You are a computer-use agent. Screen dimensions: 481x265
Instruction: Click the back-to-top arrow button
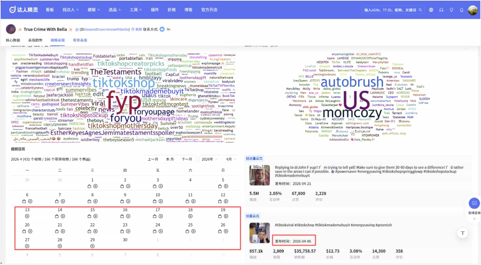(463, 233)
